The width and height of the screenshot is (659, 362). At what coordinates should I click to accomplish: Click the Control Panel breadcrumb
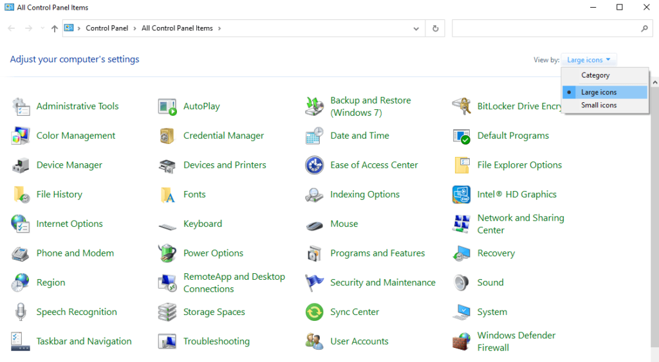click(107, 28)
